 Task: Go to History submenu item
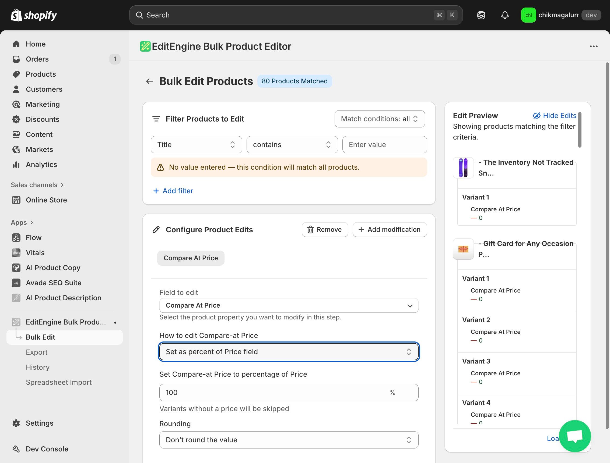pos(37,367)
